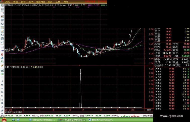Click the RSI indicator icon
The width and height of the screenshot is (190, 122).
[2, 51]
